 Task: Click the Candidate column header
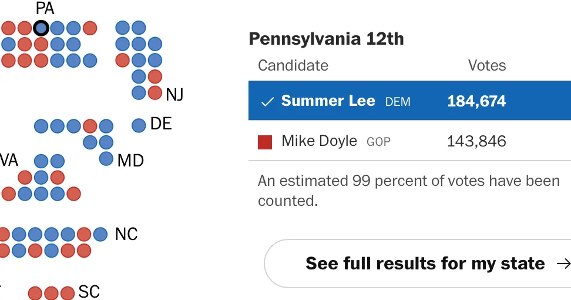(x=293, y=66)
